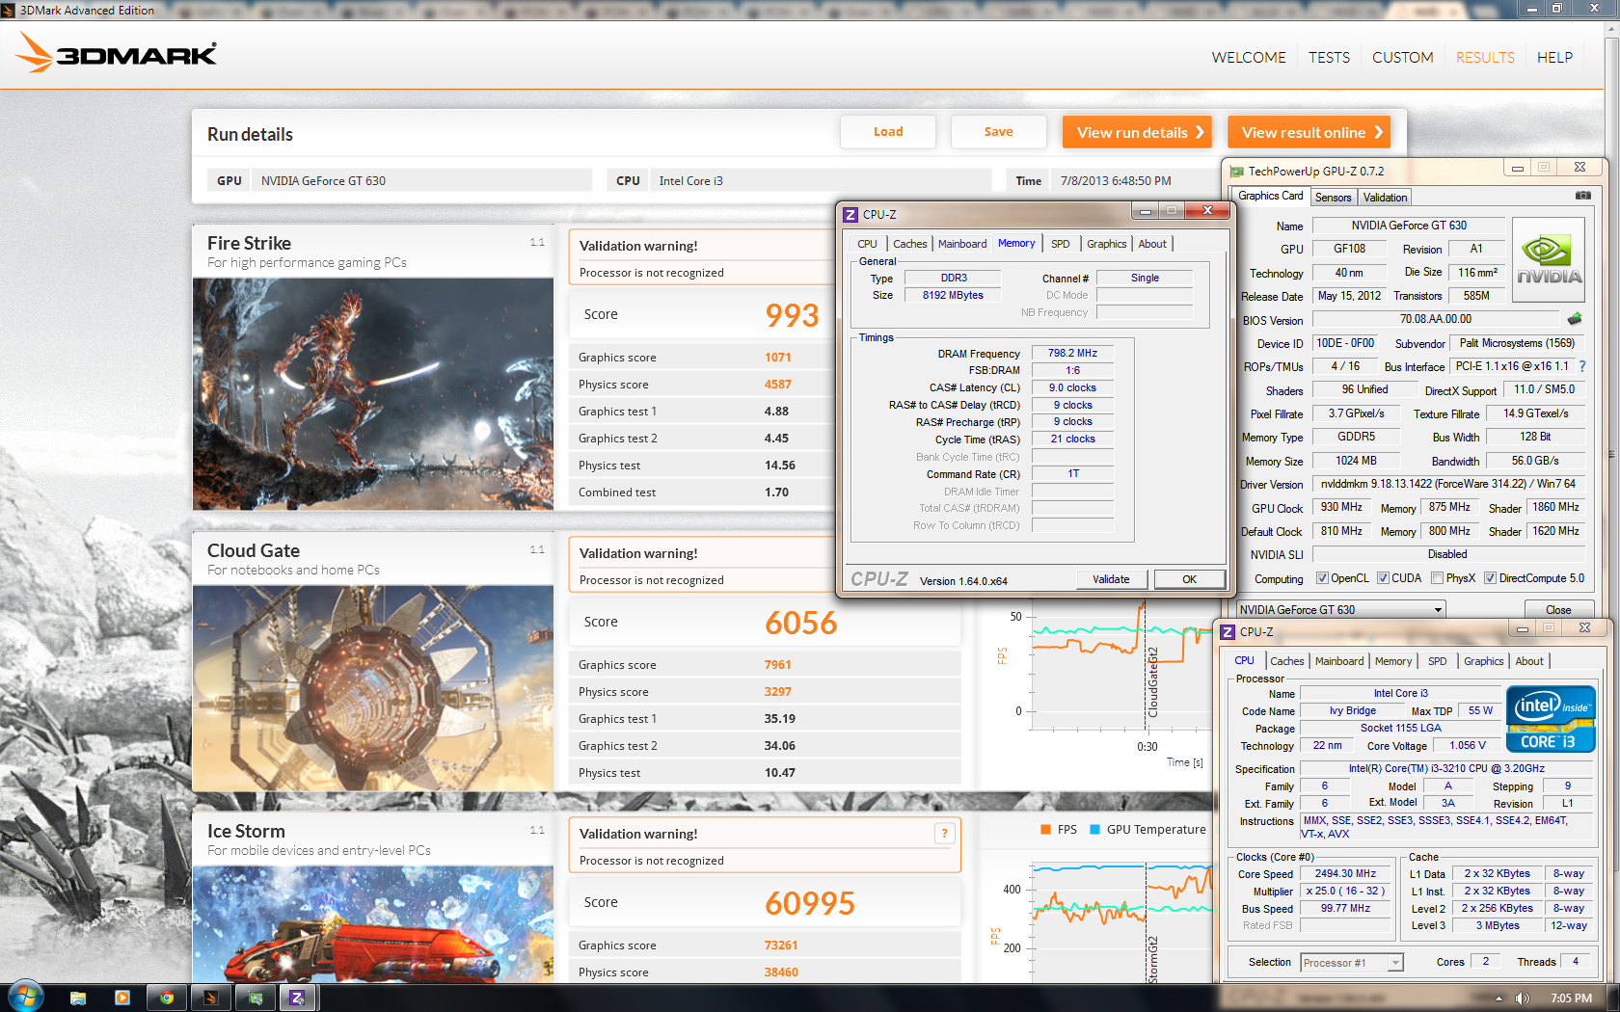Show hidden tray icons arrow
1620x1012 pixels.
(1498, 999)
